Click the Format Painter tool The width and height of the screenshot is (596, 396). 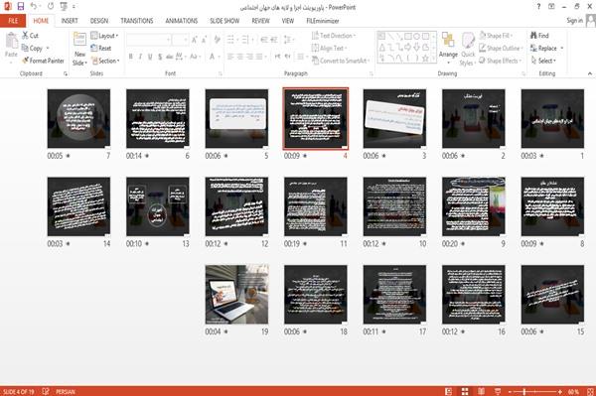click(43, 61)
